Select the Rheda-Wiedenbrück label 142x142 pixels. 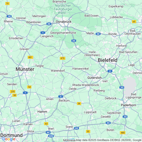coord(86,85)
